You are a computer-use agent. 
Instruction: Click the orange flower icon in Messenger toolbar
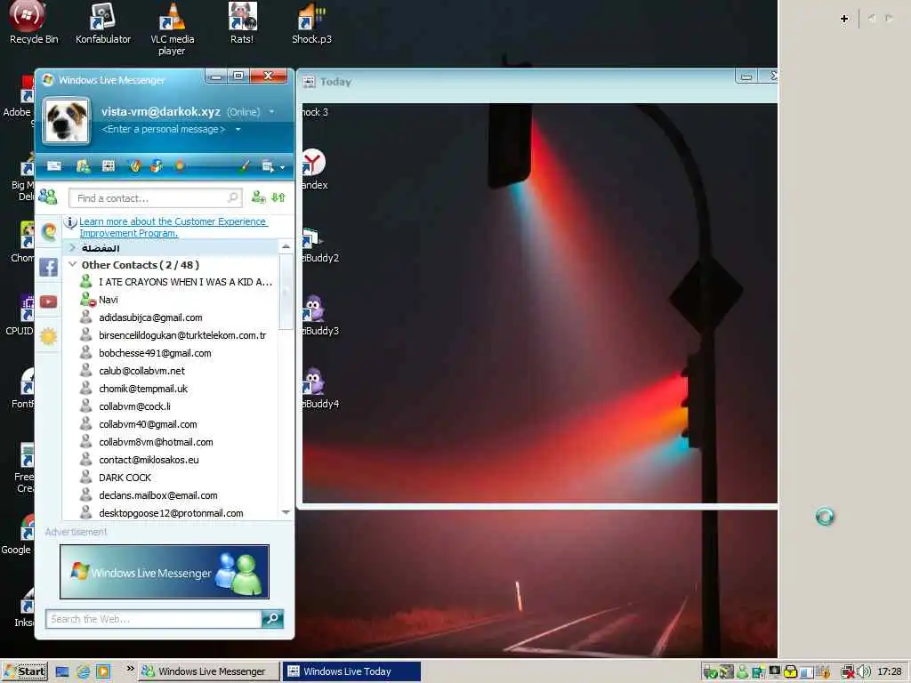(180, 166)
